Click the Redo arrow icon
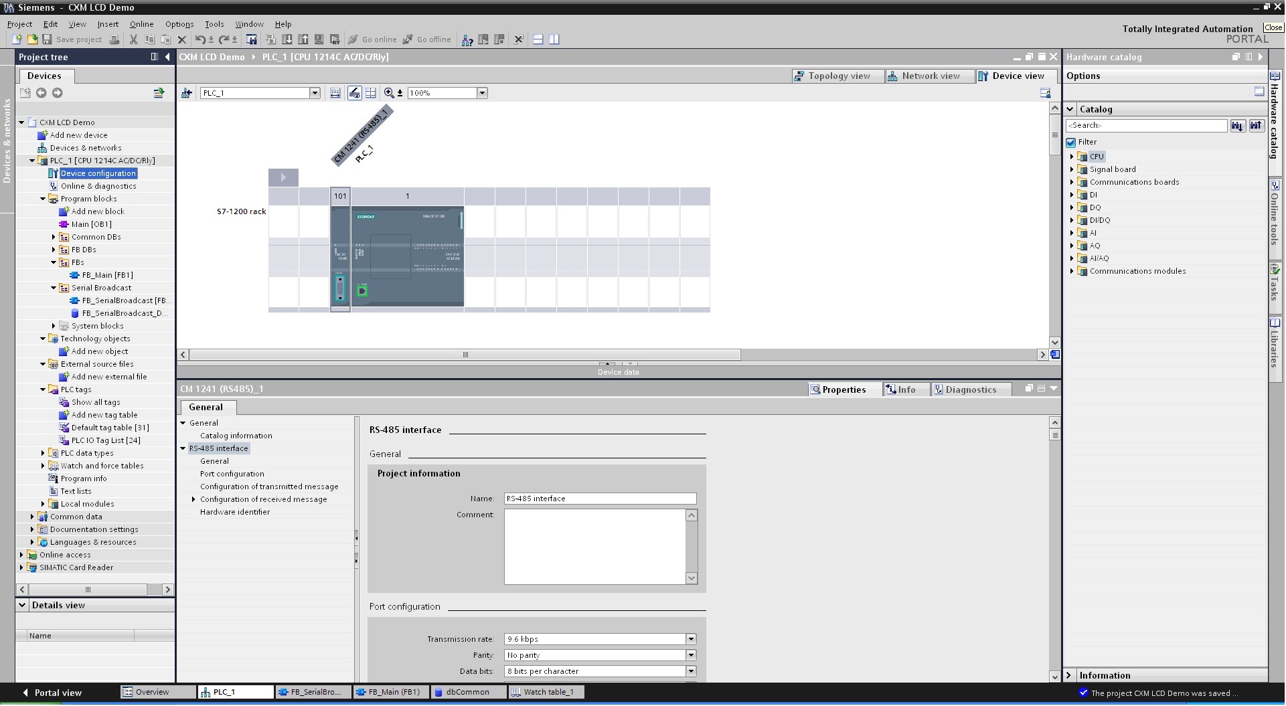This screenshot has height=706, width=1286. (225, 39)
